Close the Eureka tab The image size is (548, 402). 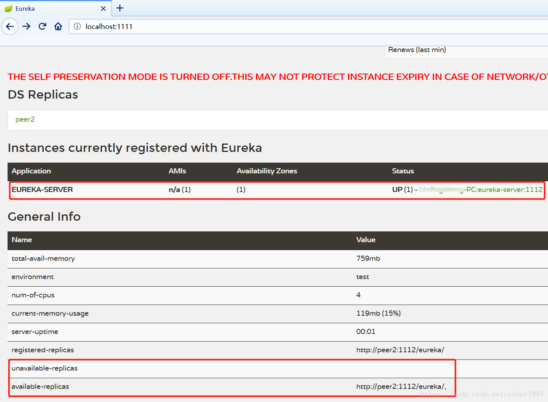tap(103, 8)
